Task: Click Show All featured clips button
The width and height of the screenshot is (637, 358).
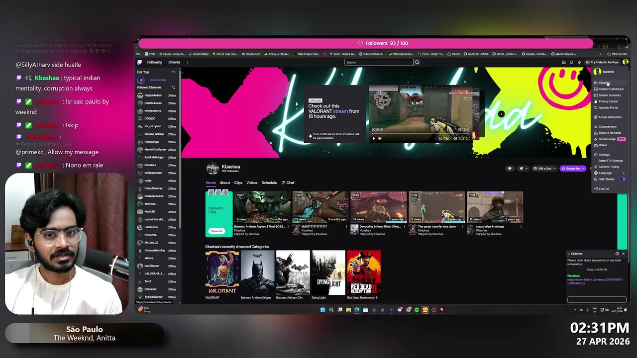Action: [216, 231]
